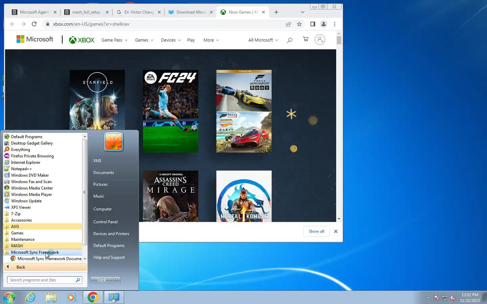Open Chrome's three-dot menu

(334, 24)
